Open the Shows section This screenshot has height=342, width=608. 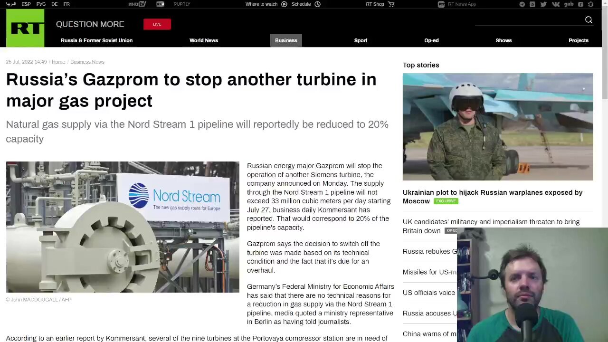tap(503, 40)
